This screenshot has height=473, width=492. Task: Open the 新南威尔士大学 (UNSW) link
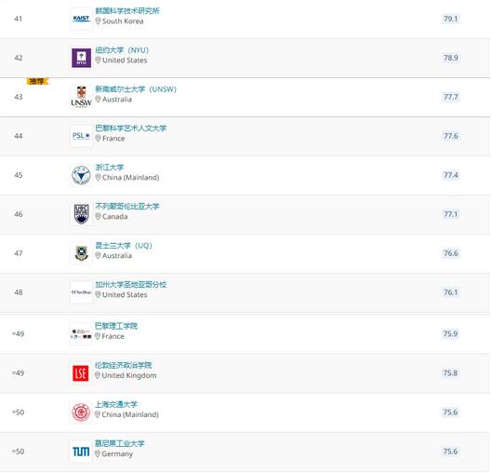[x=136, y=88]
